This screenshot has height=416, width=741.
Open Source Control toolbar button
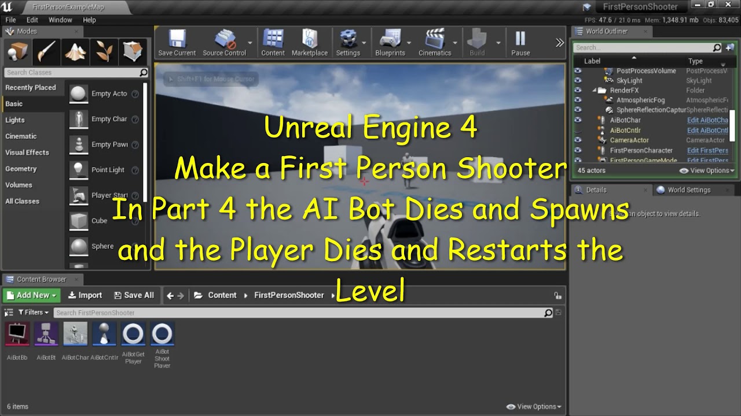[224, 43]
